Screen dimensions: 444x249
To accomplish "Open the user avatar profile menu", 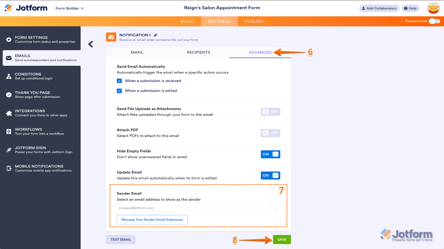I will tap(433, 8).
